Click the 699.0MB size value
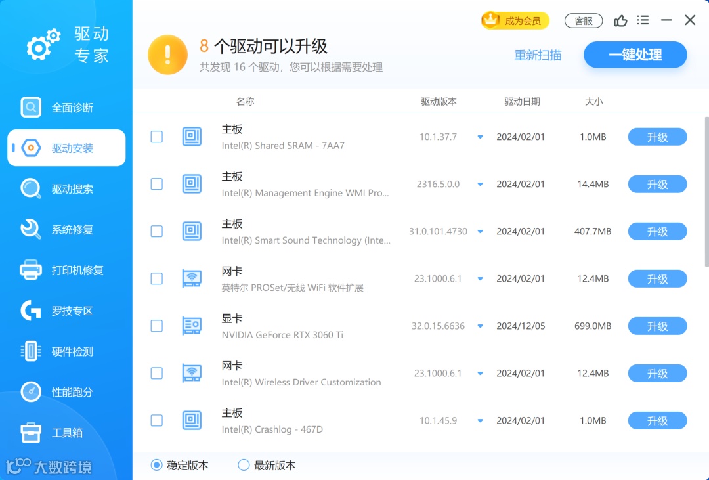This screenshot has height=480, width=709. pos(593,326)
